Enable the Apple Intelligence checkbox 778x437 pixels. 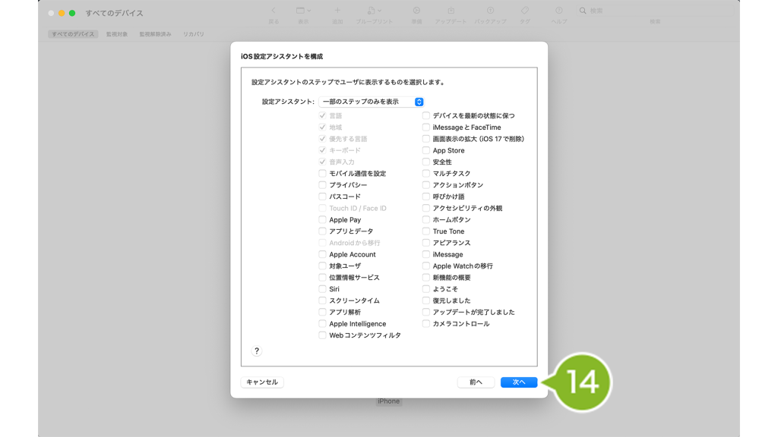click(322, 323)
